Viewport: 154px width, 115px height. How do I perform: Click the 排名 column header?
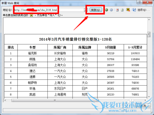click(x=11, y=47)
